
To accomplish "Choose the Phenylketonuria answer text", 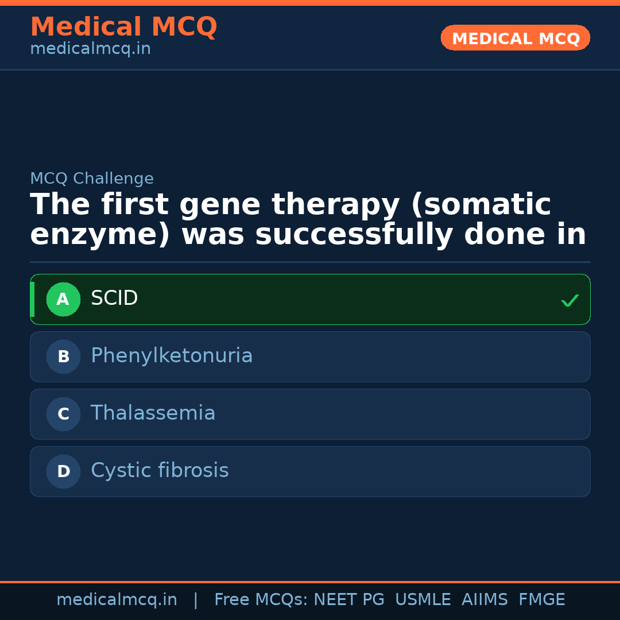I will point(172,356).
